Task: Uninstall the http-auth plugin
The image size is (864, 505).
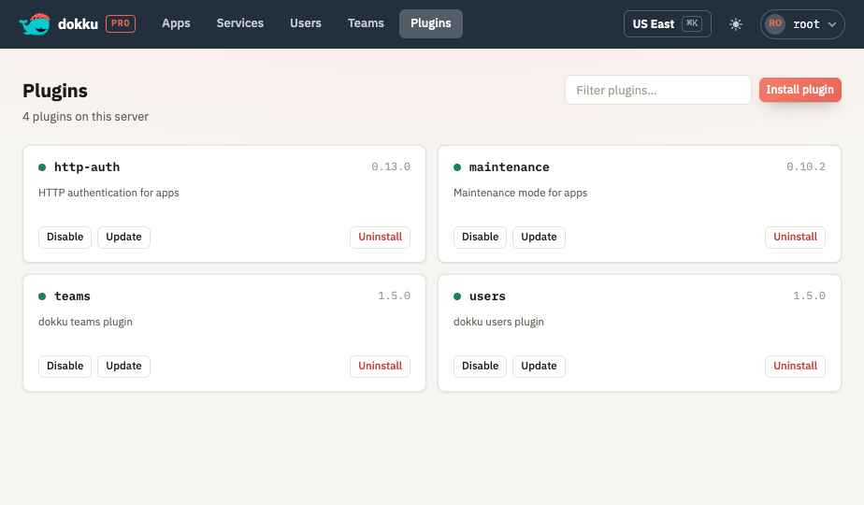Action: (380, 237)
